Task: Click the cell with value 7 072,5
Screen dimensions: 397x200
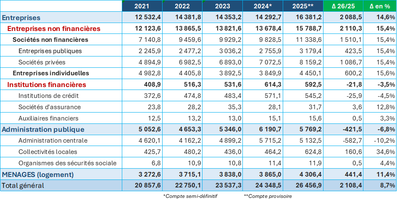Action: pos(263,62)
